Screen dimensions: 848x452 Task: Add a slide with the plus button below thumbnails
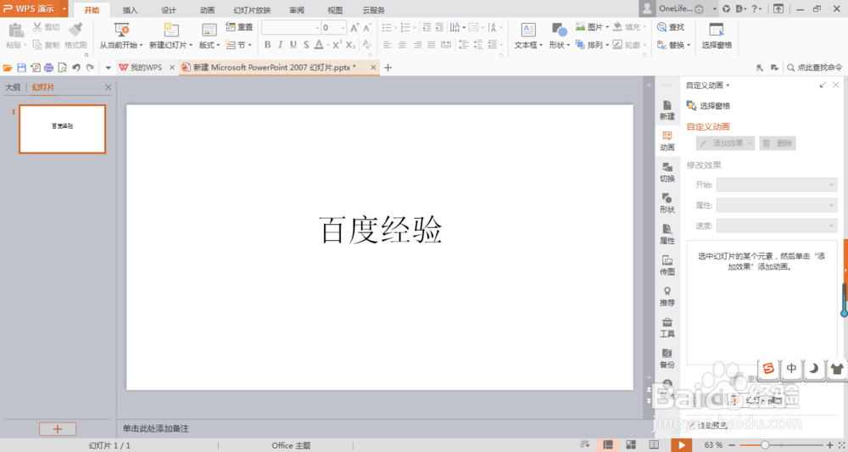(x=58, y=429)
